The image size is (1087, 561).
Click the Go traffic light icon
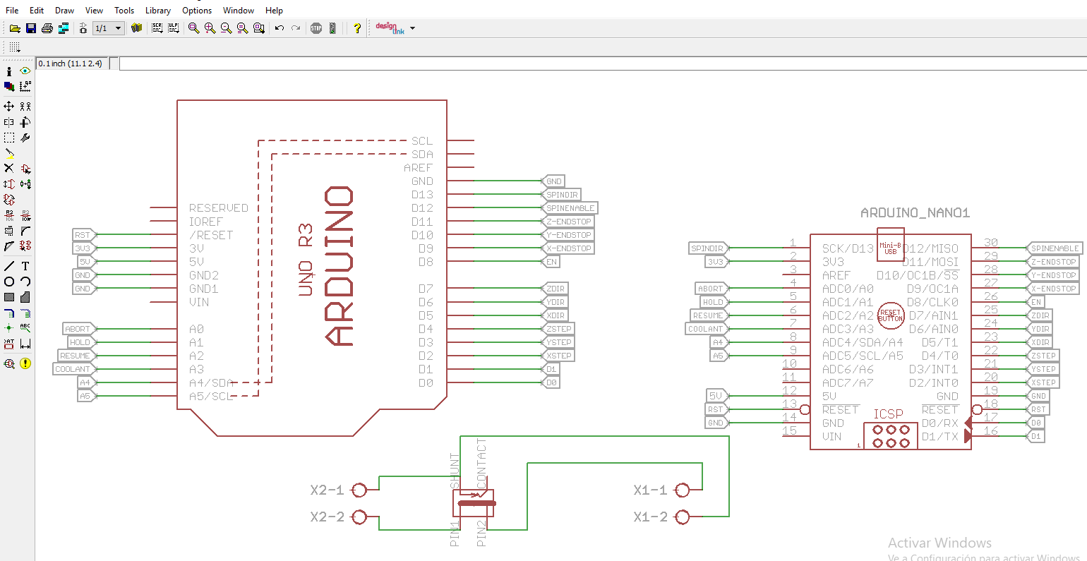(x=332, y=28)
